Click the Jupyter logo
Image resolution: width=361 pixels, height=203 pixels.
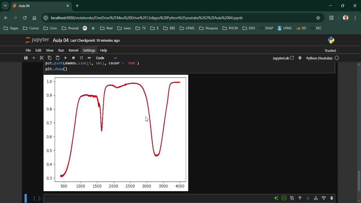coord(37,40)
